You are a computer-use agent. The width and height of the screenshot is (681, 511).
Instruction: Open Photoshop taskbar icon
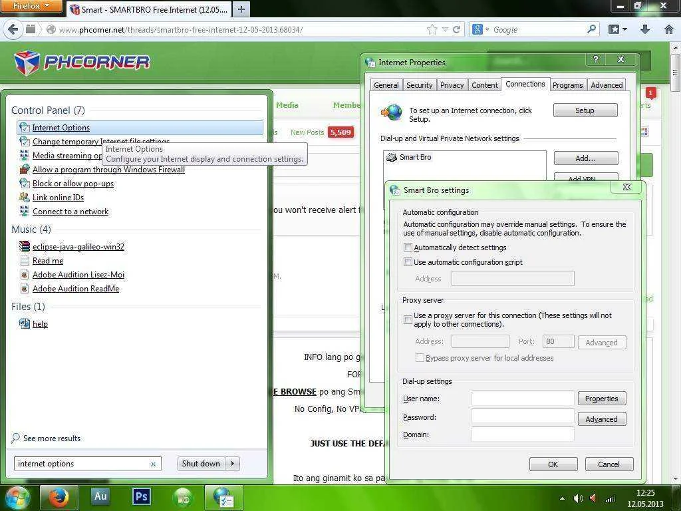[142, 496]
